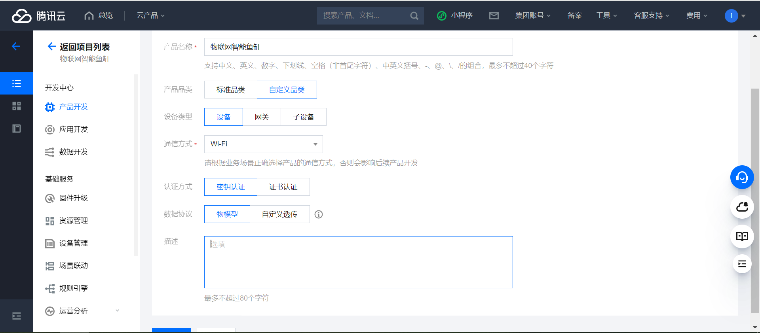
Task: Click the blue back arrow in left rail
Action: (16, 47)
